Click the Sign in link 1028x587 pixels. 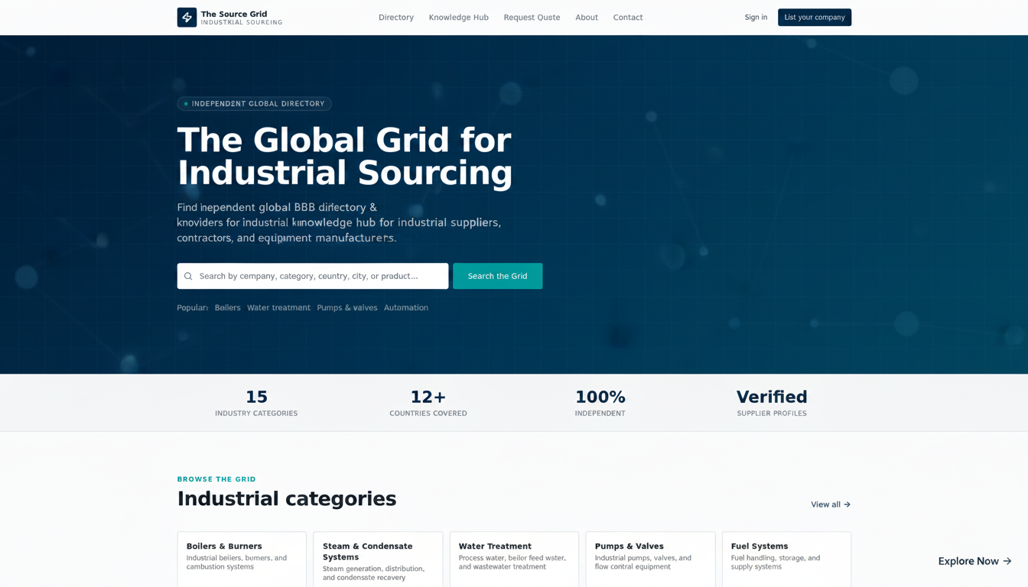[756, 18]
